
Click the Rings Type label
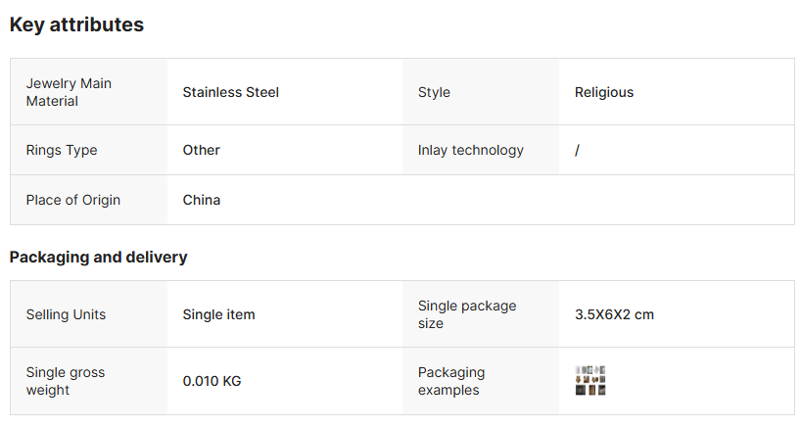coord(62,150)
